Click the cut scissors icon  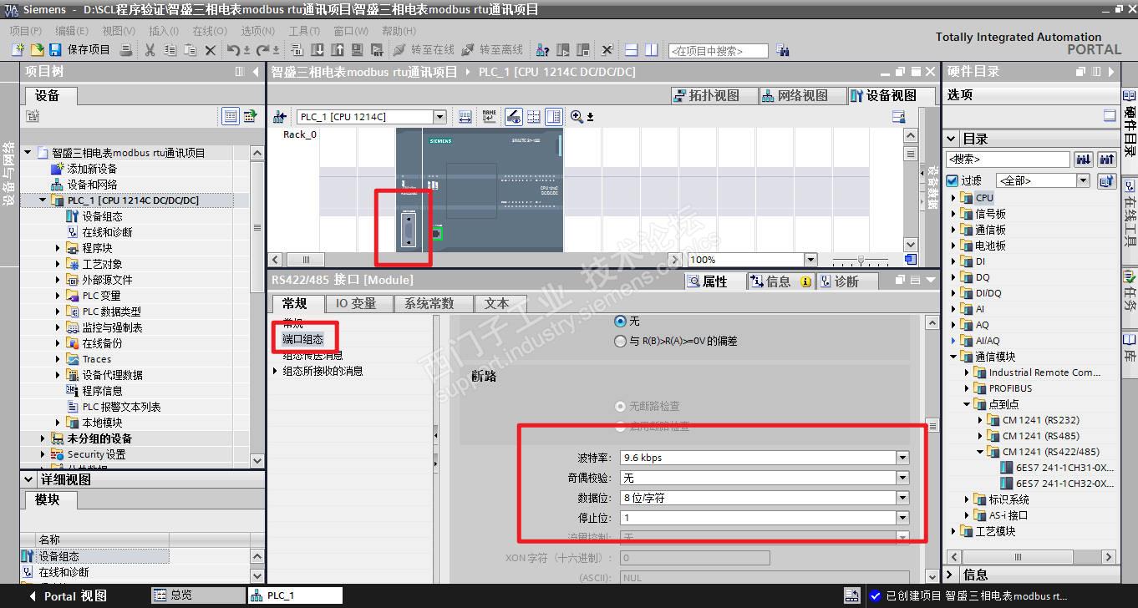tap(150, 50)
